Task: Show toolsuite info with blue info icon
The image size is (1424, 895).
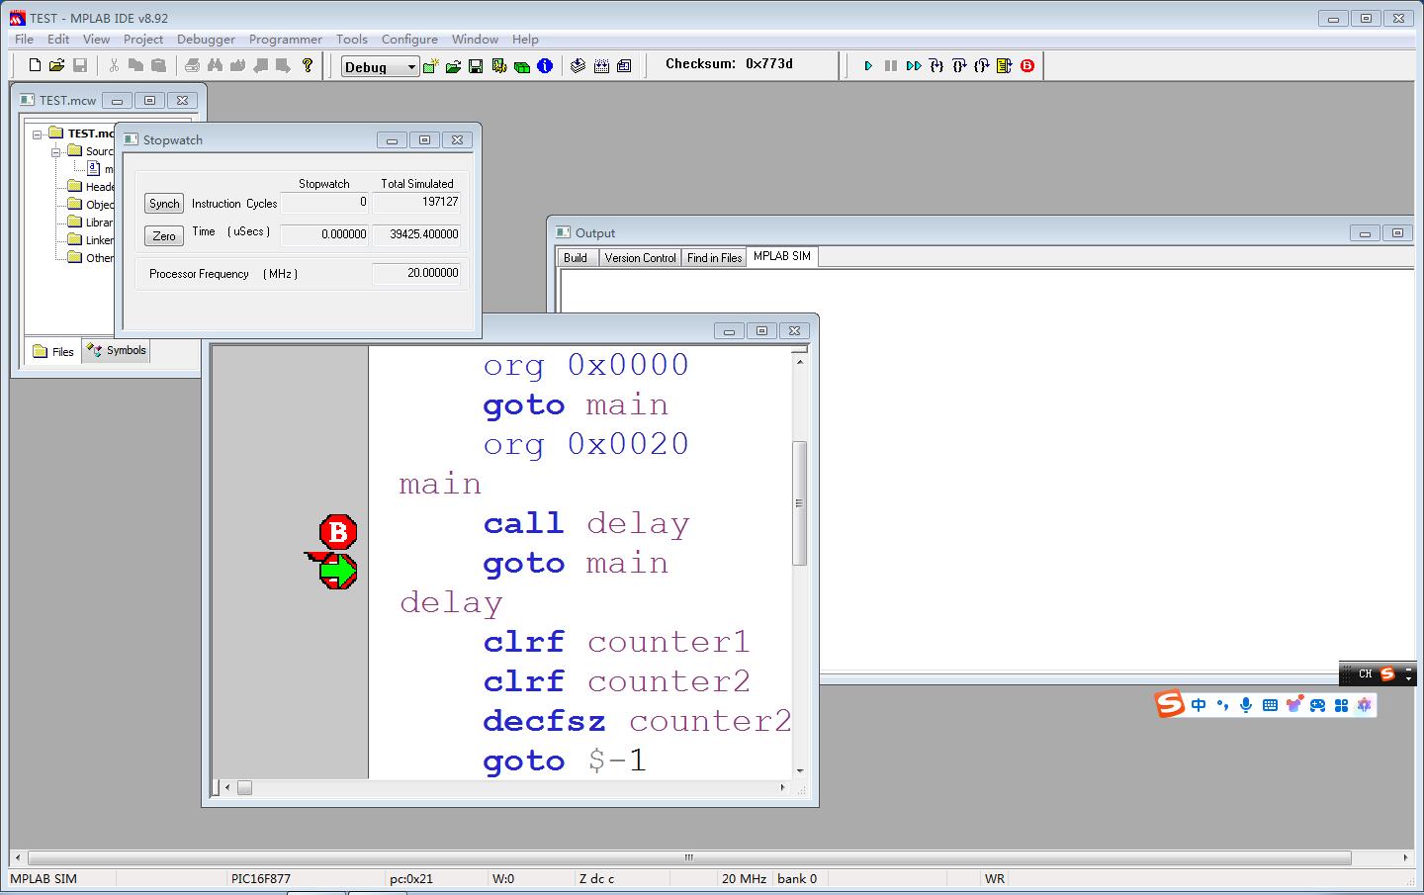Action: pyautogui.click(x=544, y=66)
